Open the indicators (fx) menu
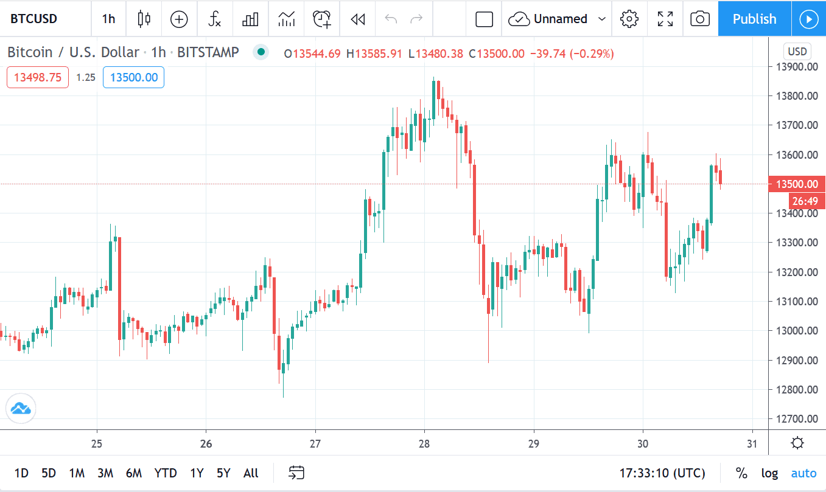 tap(214, 19)
